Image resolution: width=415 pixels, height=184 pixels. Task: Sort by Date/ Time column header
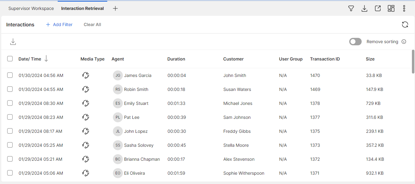point(30,59)
